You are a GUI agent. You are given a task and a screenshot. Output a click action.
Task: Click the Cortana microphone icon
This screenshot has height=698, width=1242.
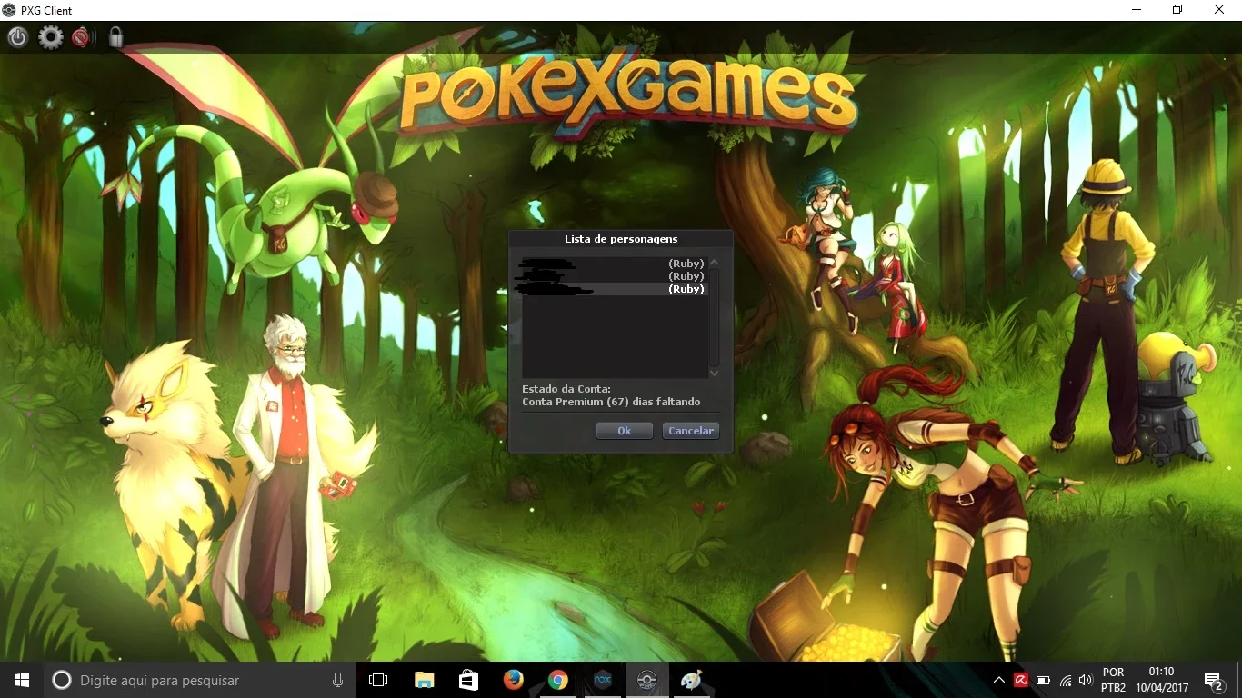click(337, 680)
